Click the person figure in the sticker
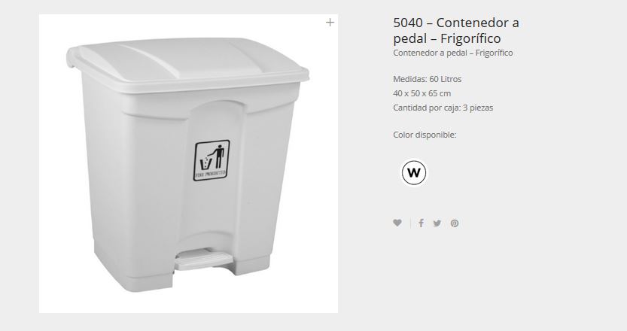The width and height of the screenshot is (627, 331). pyautogui.click(x=218, y=156)
